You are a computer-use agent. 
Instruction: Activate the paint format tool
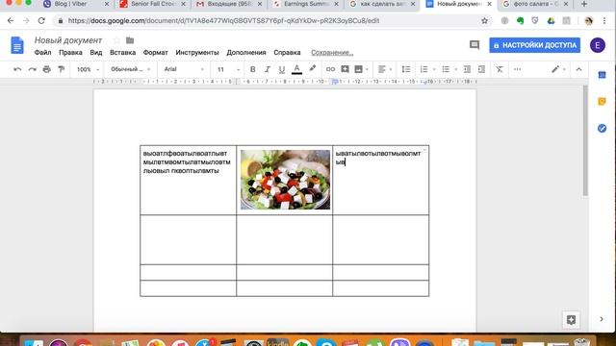[x=62, y=69]
